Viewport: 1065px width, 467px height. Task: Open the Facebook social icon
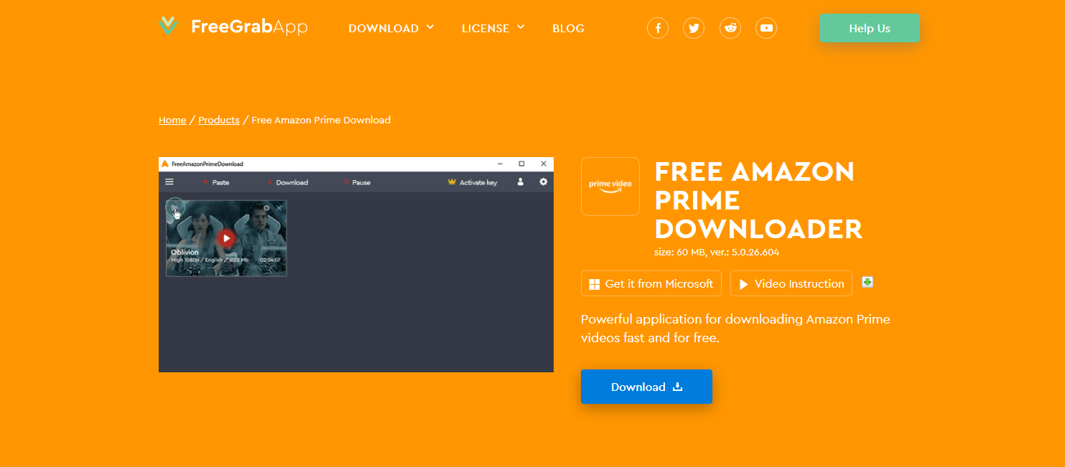658,28
